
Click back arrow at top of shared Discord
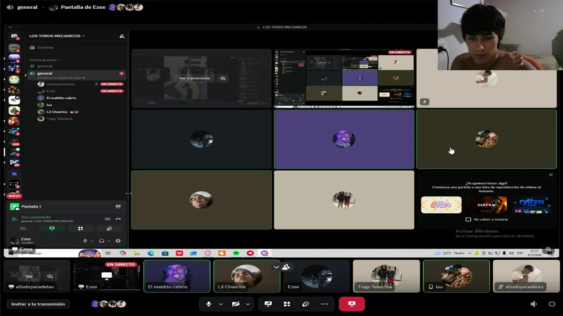(x=11, y=27)
